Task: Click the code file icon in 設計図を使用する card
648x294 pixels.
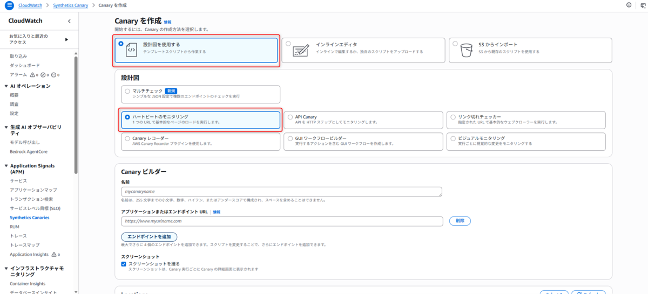Action: (131, 50)
